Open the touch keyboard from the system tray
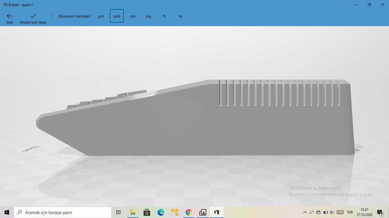Screen dimensions: 389x218 pos(340,212)
